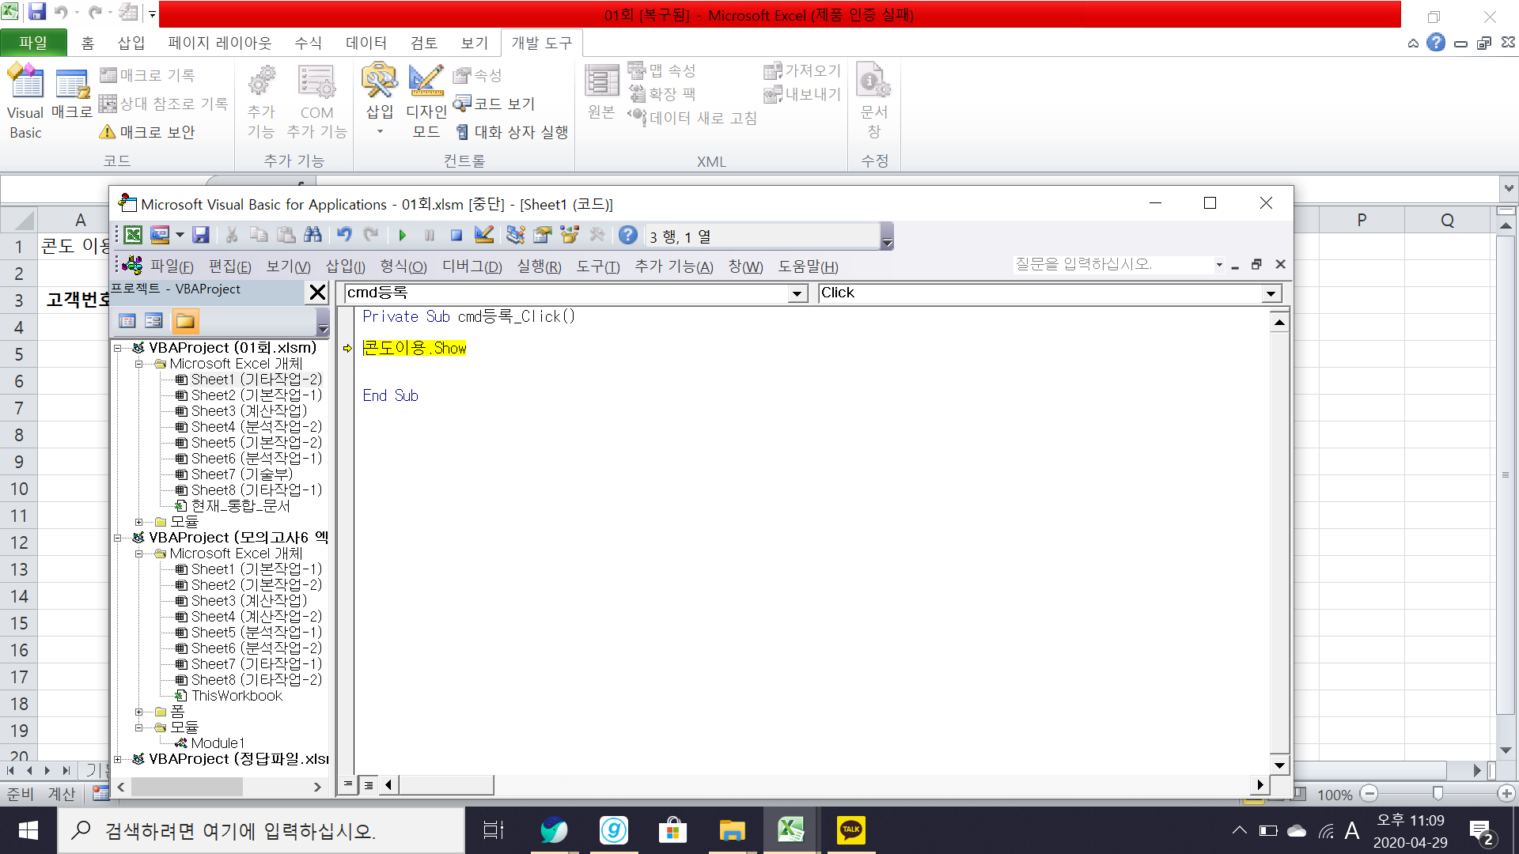
Task: Toggle Folders view in the project panel
Action: point(185,321)
